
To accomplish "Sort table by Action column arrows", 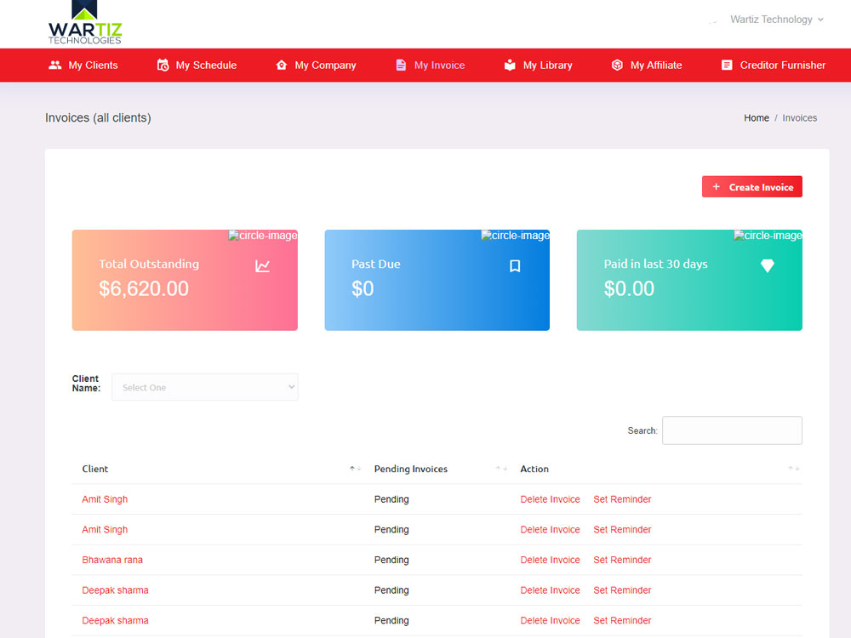I will point(794,469).
